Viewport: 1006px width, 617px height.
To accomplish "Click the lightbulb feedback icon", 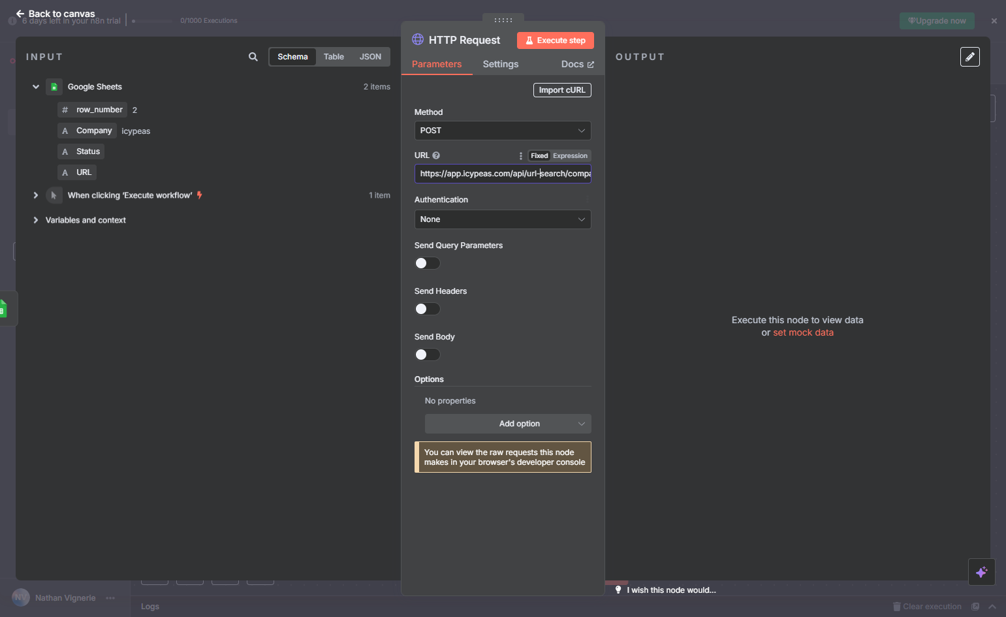I will click(618, 590).
